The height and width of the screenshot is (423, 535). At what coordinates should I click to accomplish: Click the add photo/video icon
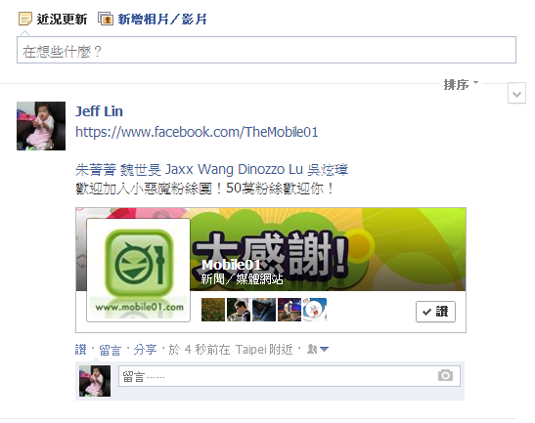106,19
